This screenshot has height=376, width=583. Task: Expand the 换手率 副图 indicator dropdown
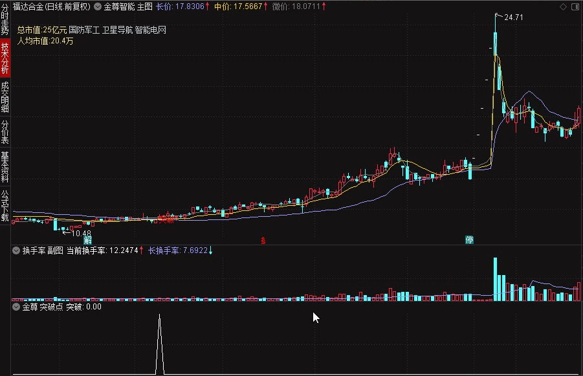[x=16, y=250]
